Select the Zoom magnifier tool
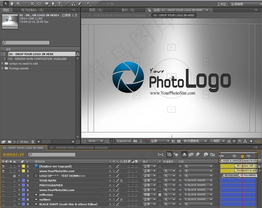This screenshot has height=208, width=262. (x=18, y=3)
